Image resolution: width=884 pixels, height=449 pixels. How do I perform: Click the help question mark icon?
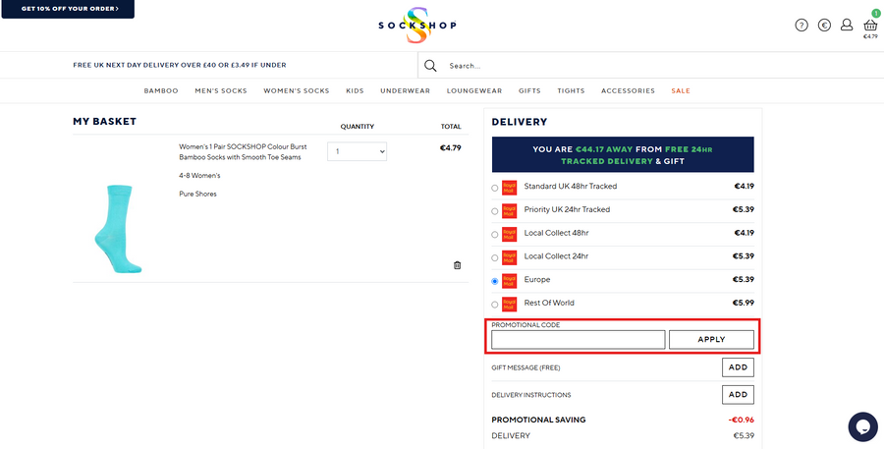tap(801, 25)
